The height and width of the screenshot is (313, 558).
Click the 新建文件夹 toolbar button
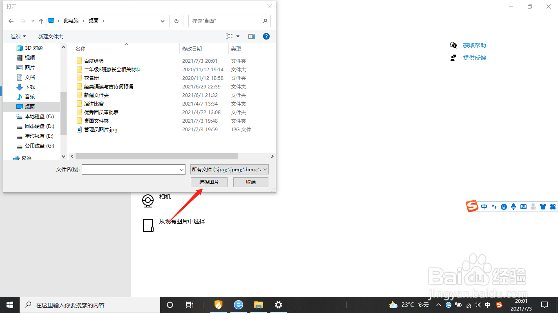pyautogui.click(x=51, y=36)
